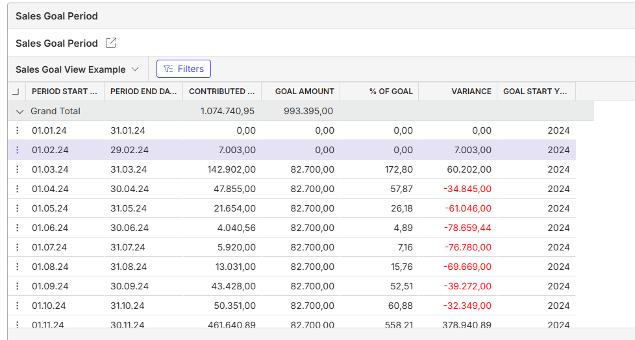Open Sales Goal View Example dropdown

pos(77,69)
